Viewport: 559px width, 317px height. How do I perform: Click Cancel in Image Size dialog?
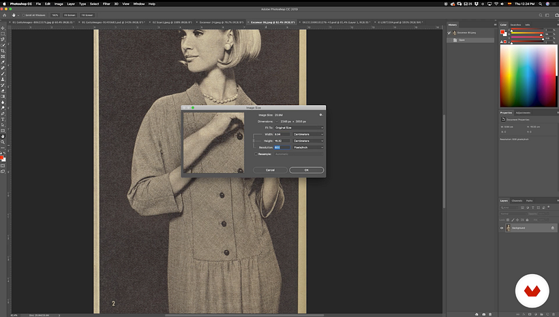[x=270, y=170]
